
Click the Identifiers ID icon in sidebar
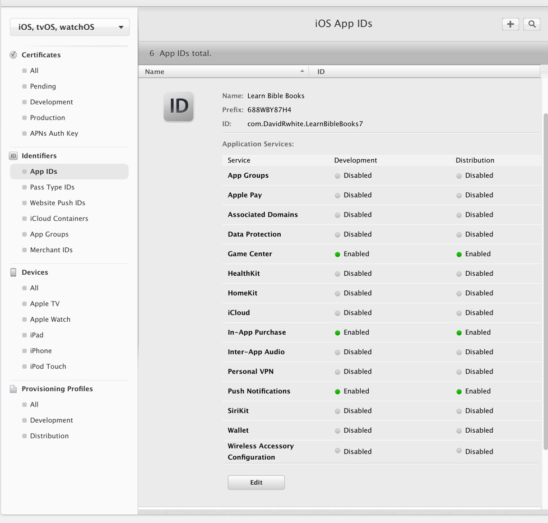pos(13,156)
